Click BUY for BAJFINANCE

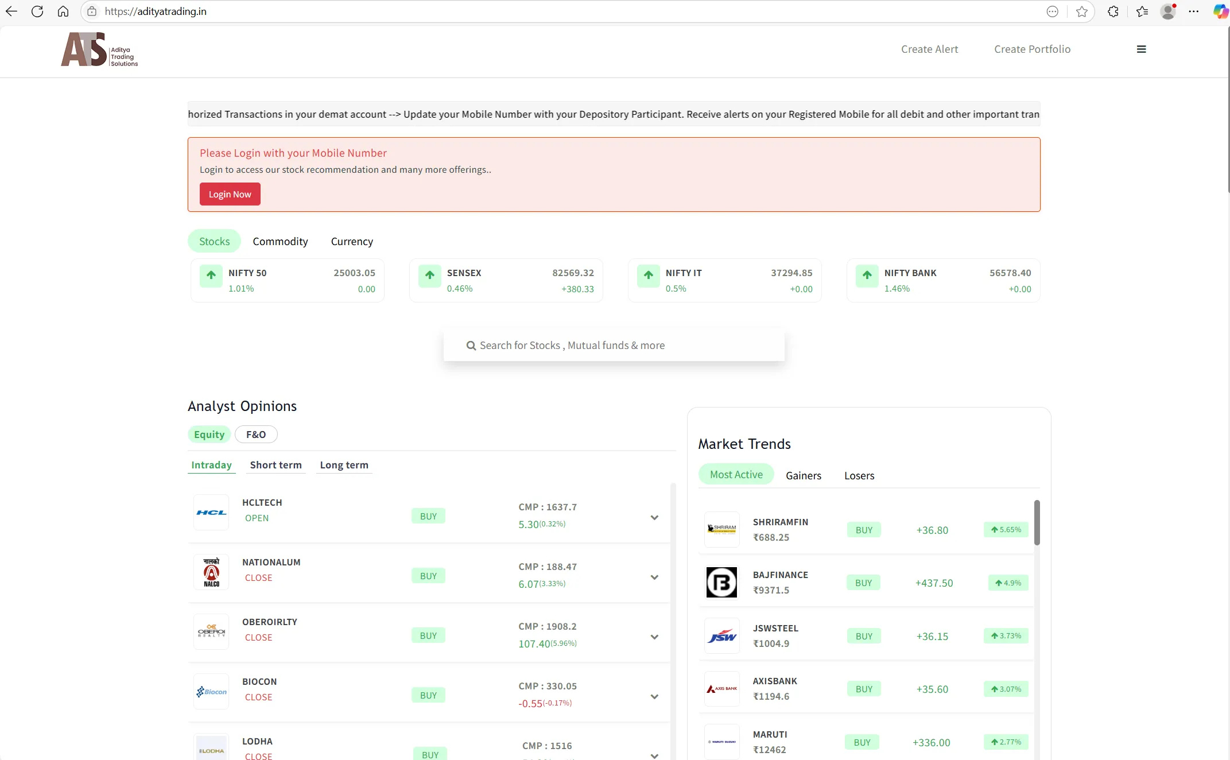click(x=863, y=583)
